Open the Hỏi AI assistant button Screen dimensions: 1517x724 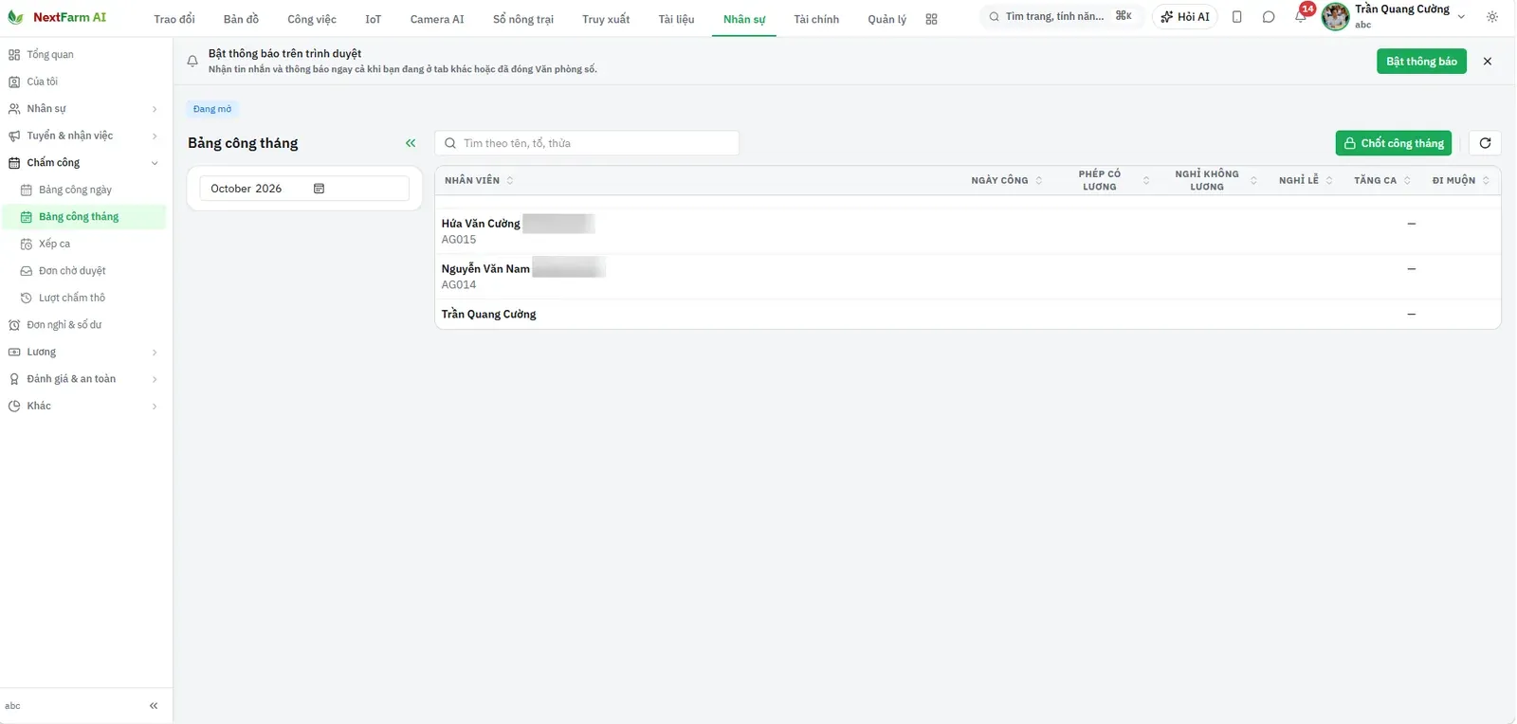[1185, 17]
